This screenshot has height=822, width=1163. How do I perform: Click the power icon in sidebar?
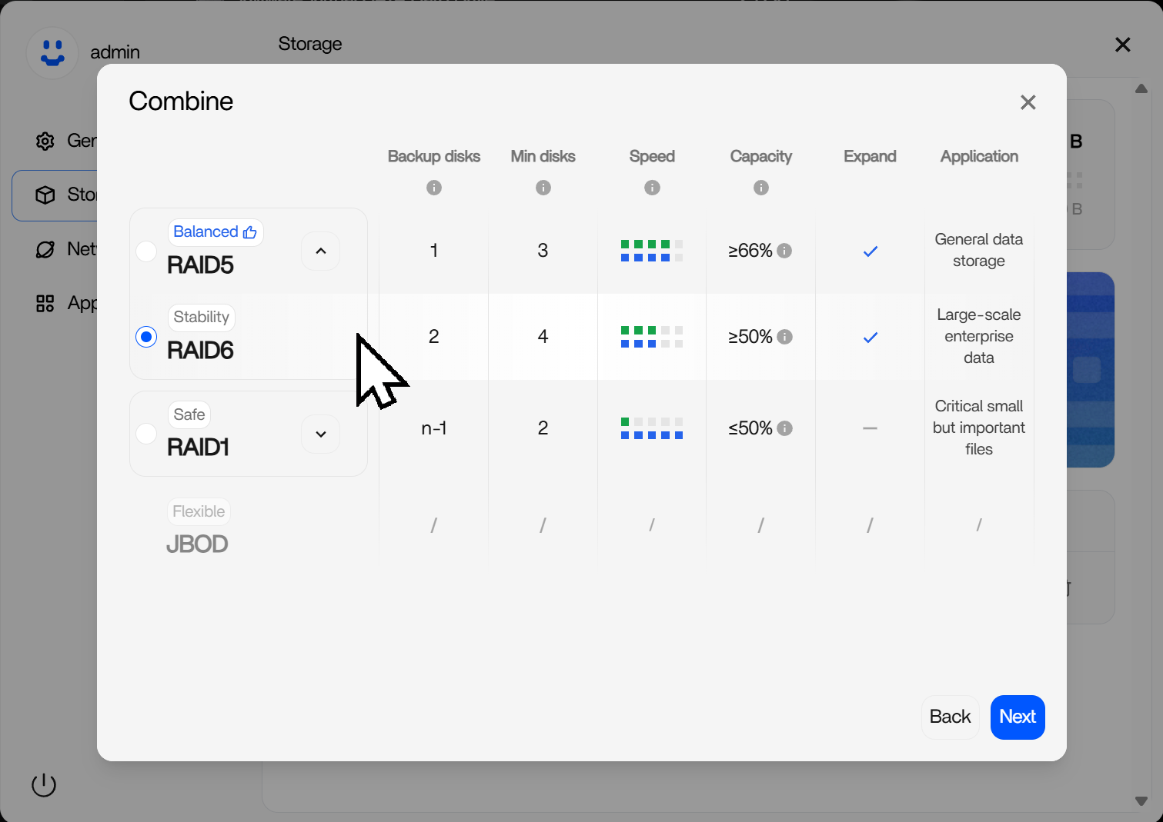(x=44, y=785)
